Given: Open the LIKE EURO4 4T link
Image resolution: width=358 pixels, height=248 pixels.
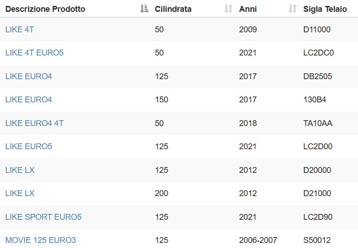Looking at the screenshot, I should pos(35,123).
